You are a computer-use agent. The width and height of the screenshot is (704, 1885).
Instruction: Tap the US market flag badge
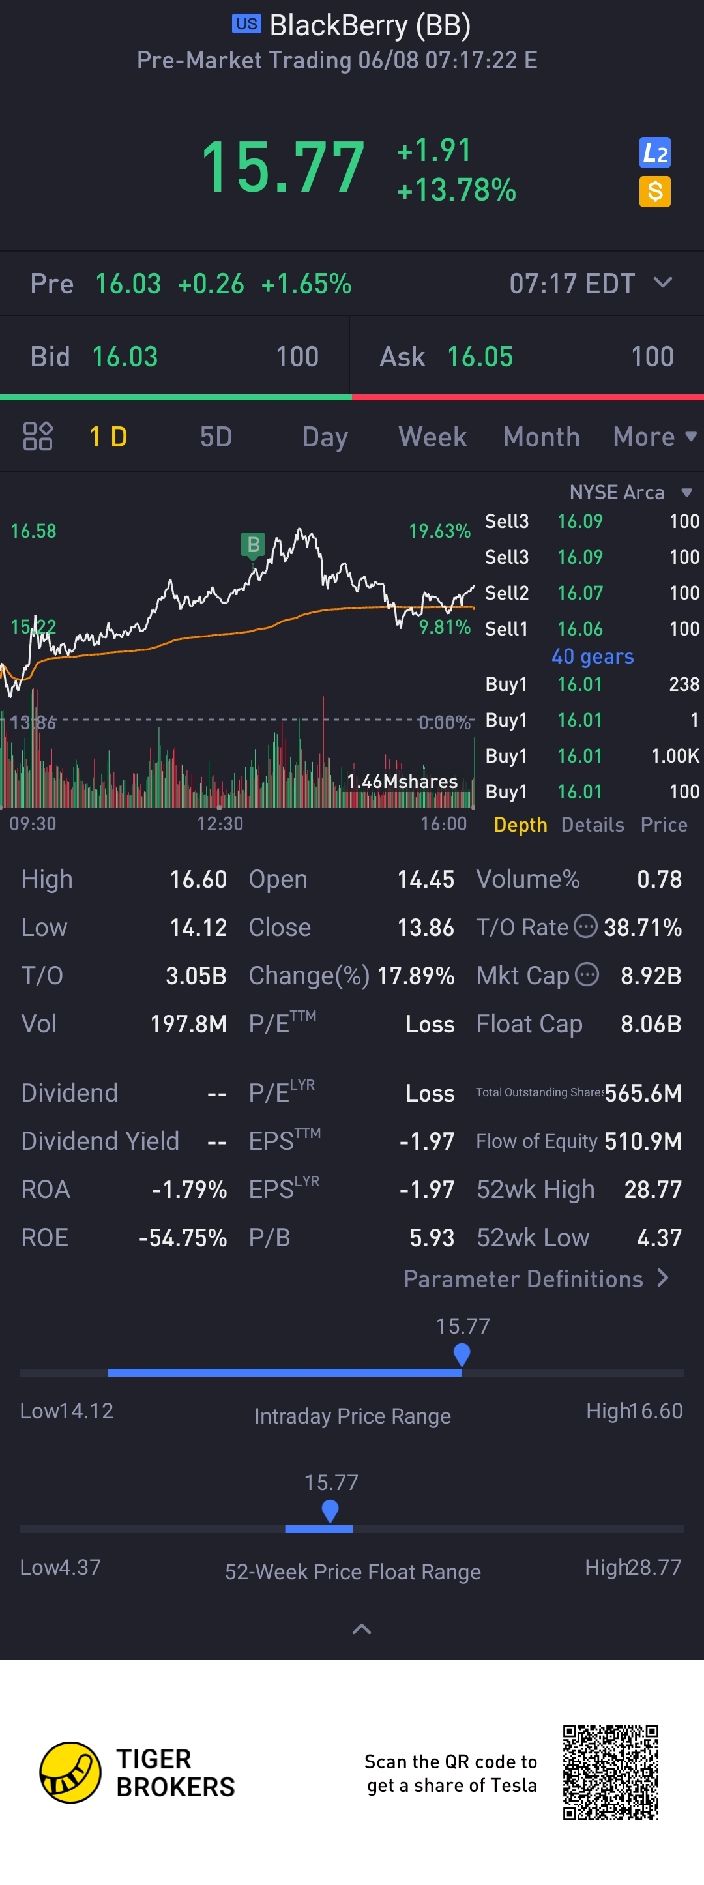tap(246, 24)
